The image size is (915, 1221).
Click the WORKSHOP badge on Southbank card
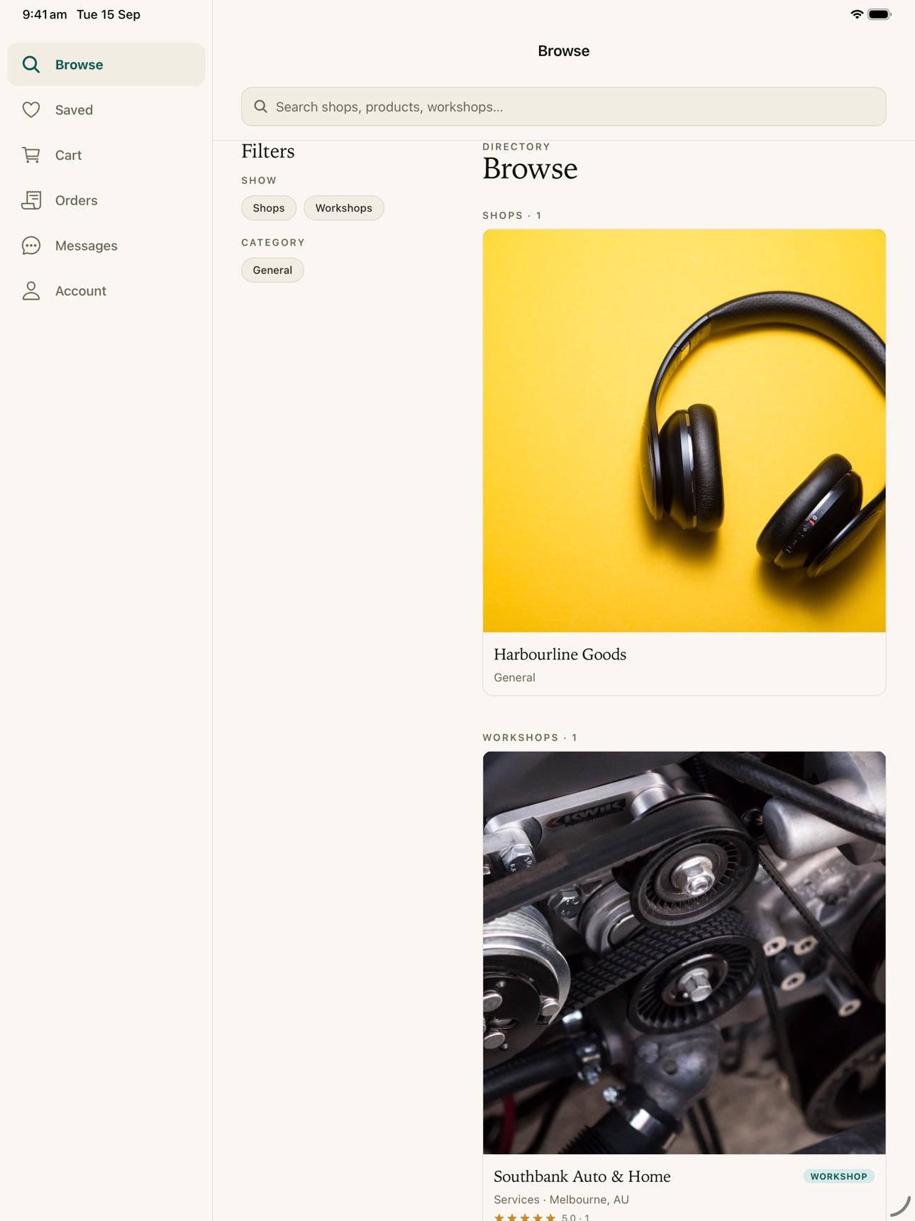pos(839,1176)
